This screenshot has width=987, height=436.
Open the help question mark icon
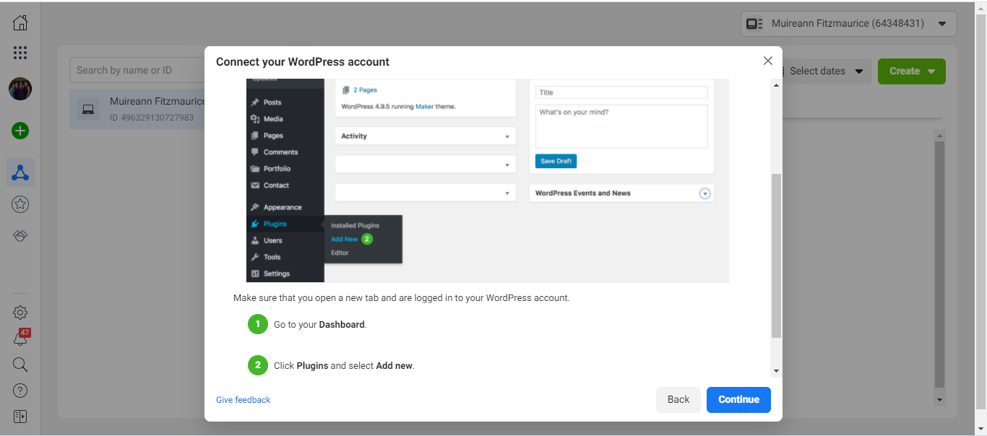[20, 391]
